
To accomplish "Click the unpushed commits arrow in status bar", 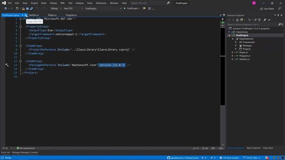I will 203,158.
